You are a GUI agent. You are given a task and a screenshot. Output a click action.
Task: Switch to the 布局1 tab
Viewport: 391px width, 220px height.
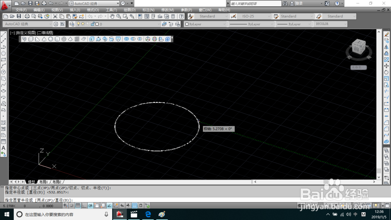(43, 182)
